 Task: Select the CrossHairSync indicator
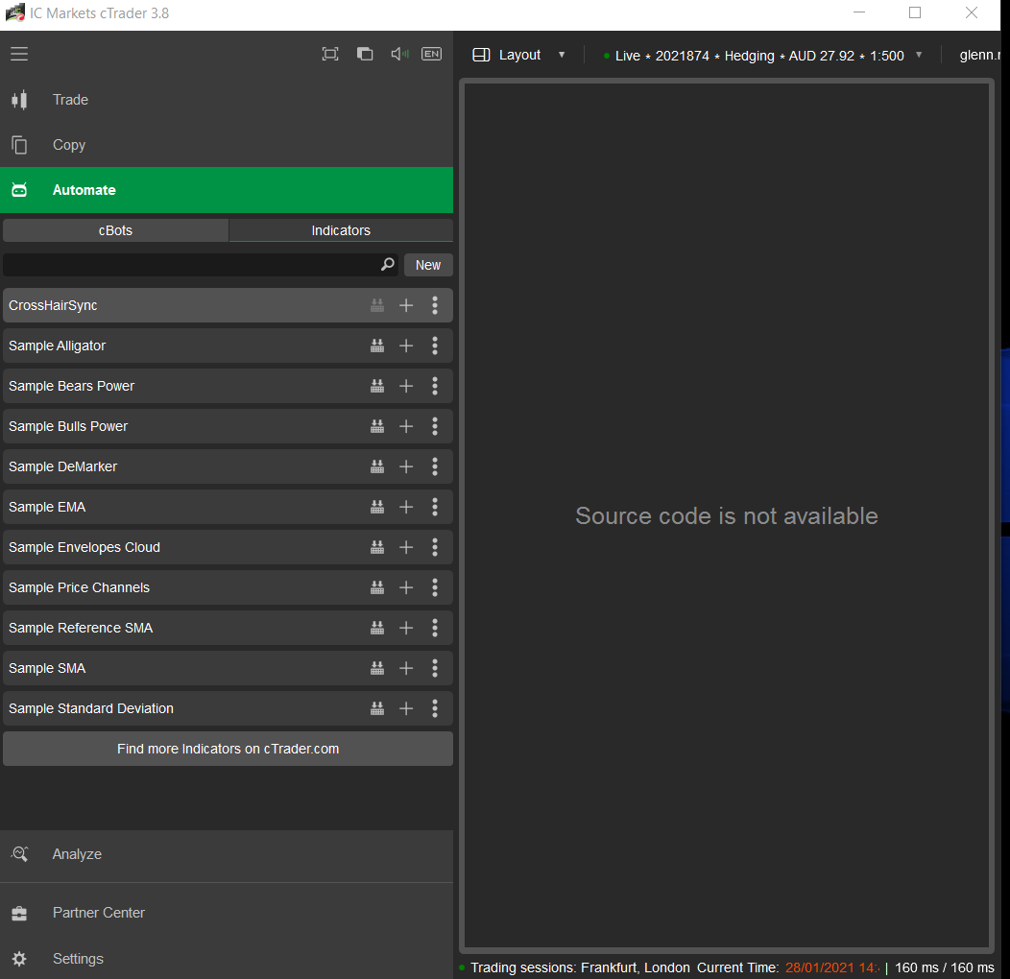coord(228,305)
